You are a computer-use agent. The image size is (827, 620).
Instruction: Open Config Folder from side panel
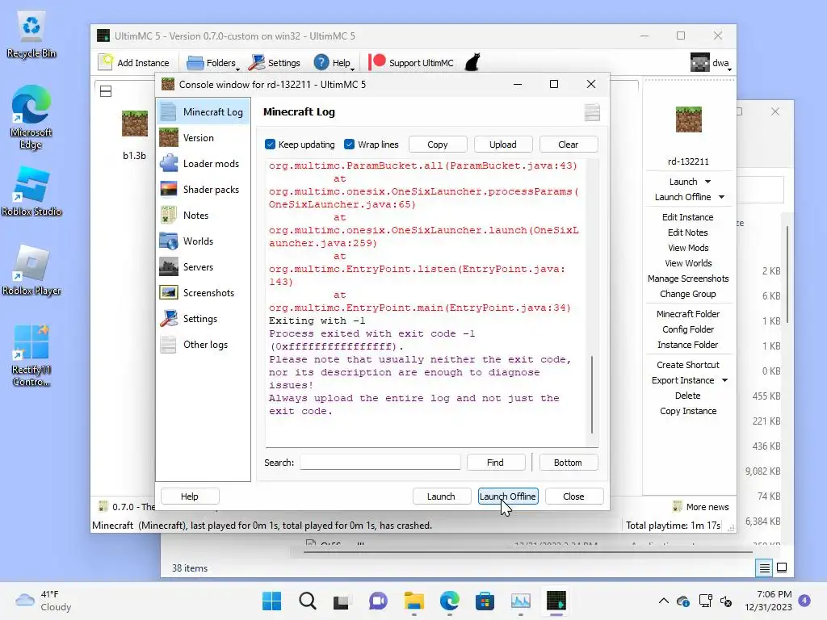click(x=688, y=329)
